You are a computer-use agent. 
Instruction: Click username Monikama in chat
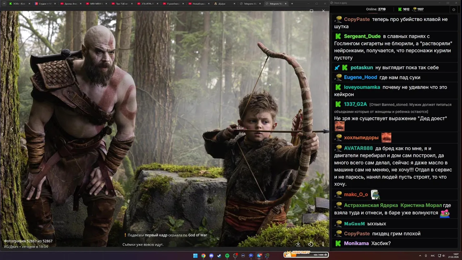pos(356,243)
